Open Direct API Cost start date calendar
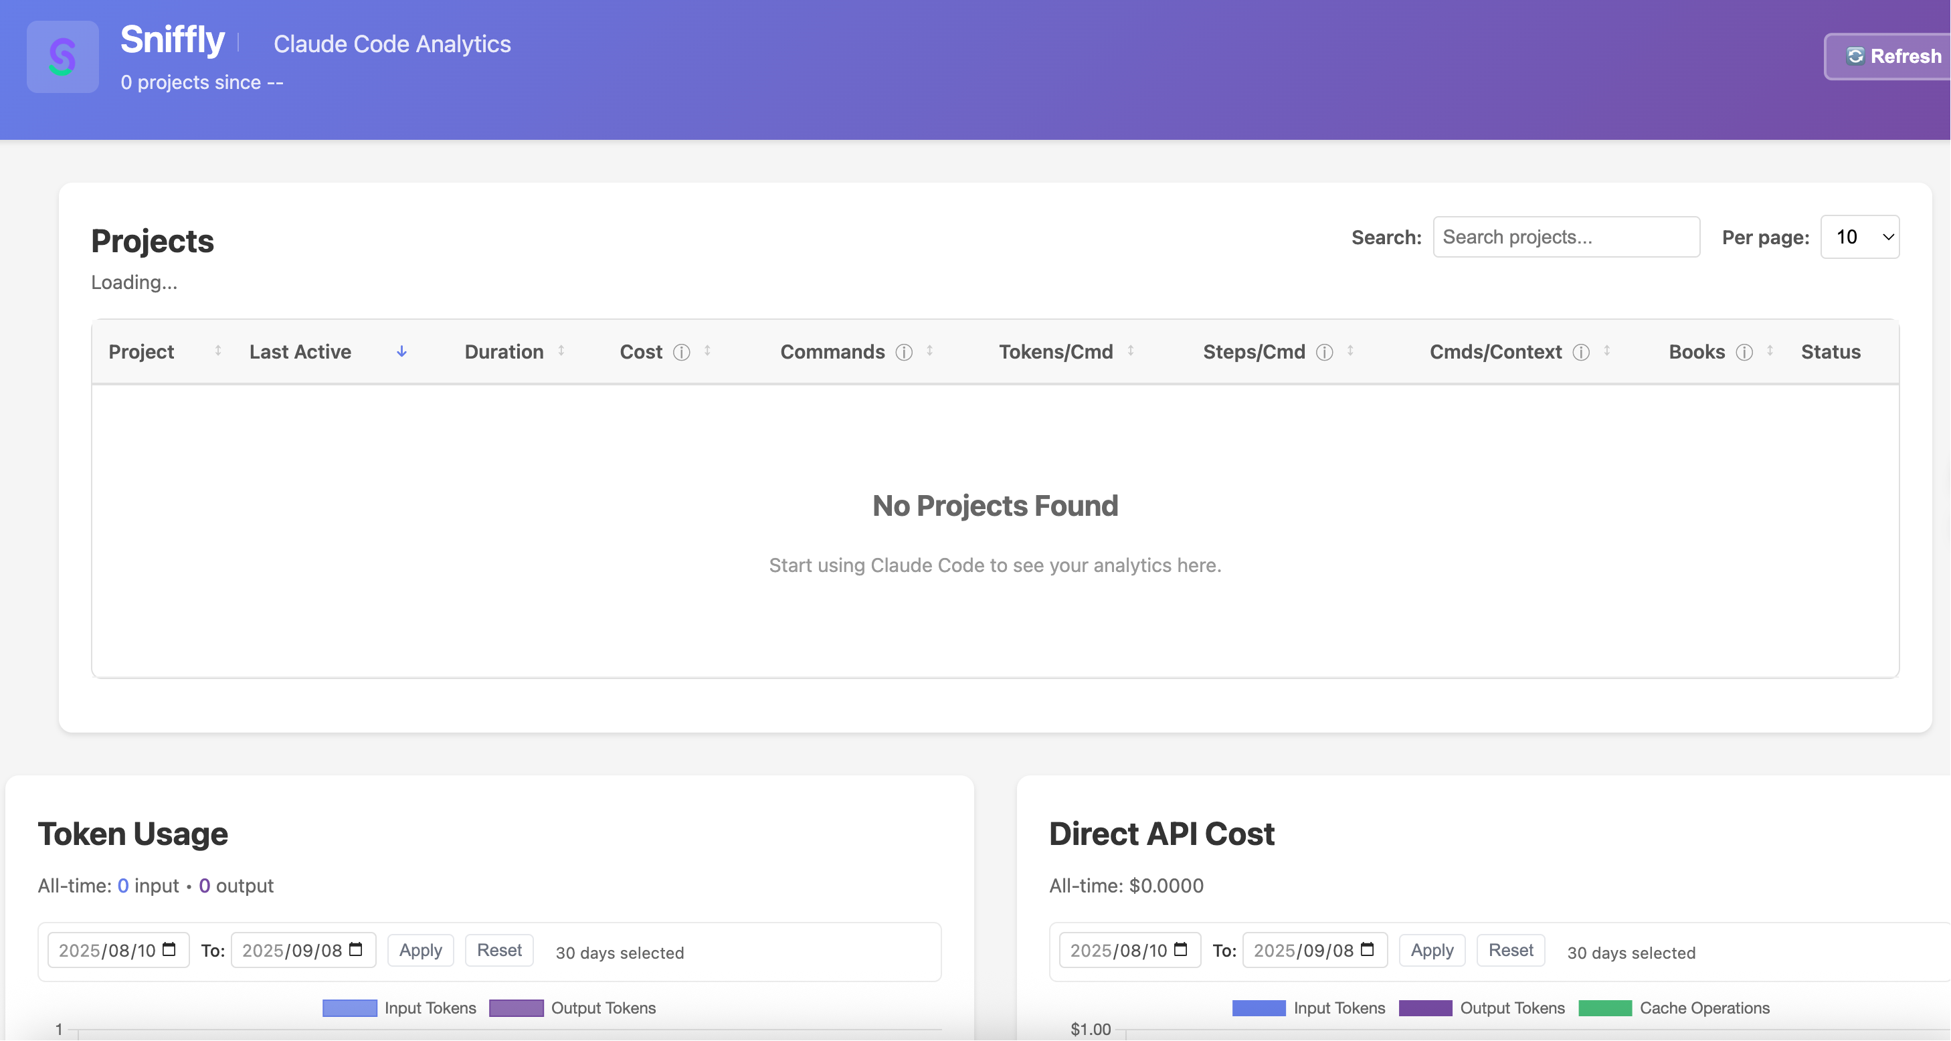 (x=1181, y=949)
